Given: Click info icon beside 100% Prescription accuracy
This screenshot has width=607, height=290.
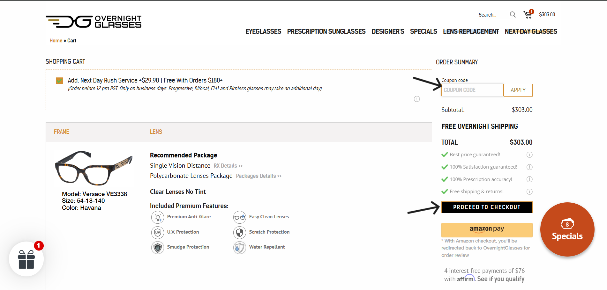Looking at the screenshot, I should (529, 179).
